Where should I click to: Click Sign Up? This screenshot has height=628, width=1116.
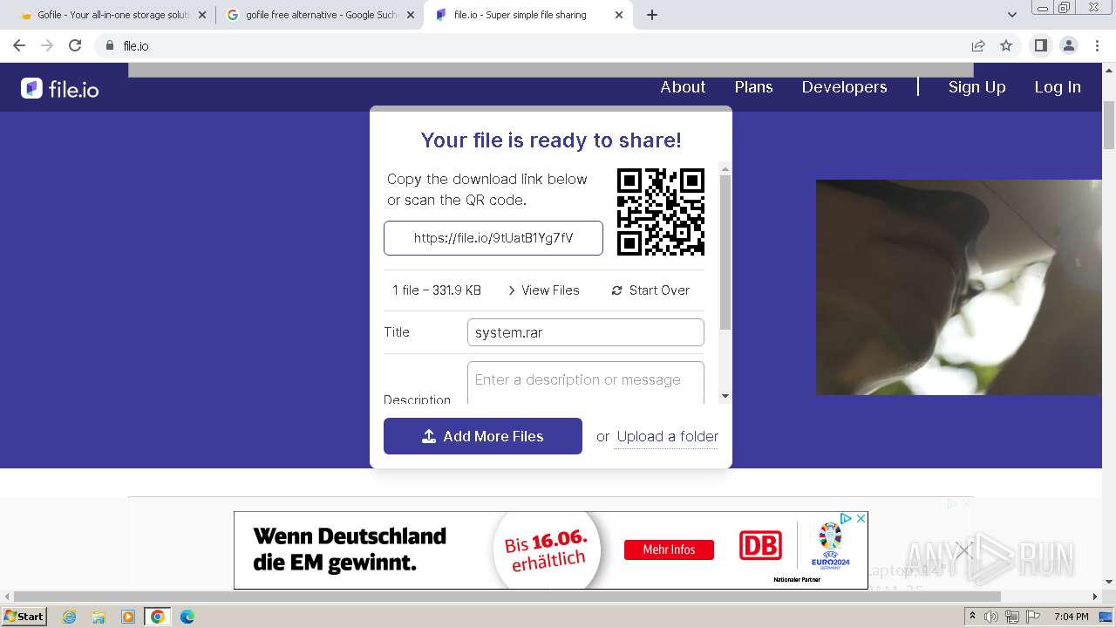(x=976, y=87)
